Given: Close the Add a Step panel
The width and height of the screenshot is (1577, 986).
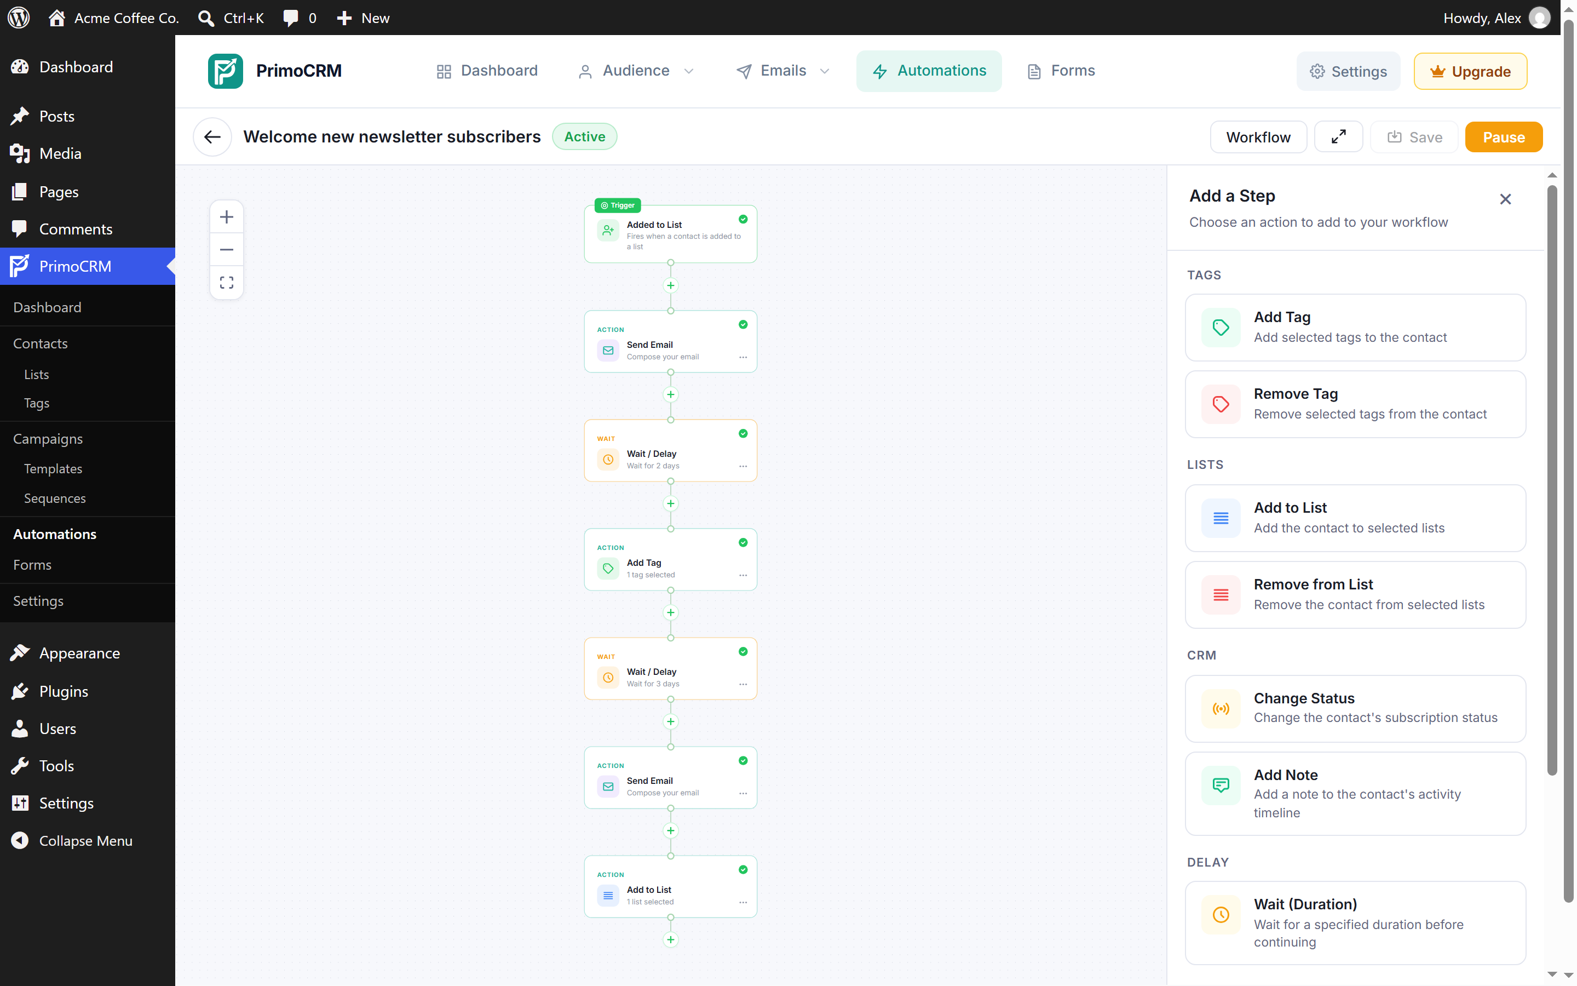Looking at the screenshot, I should point(1505,199).
